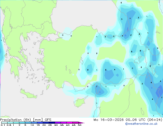Click the 5–10 mm legend swatch
This screenshot has height=126, width=163.
[x=28, y=123]
